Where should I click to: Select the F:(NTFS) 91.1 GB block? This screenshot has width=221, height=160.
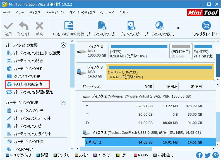(x=203, y=51)
